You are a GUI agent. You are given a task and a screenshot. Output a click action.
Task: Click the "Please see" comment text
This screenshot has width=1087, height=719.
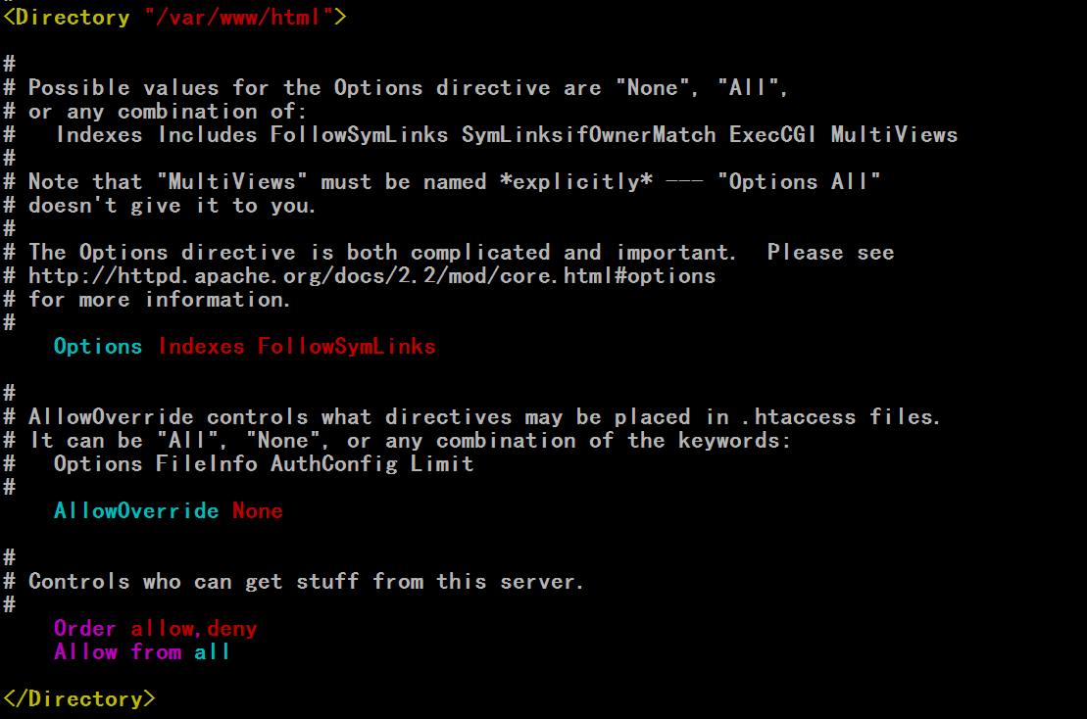830,252
